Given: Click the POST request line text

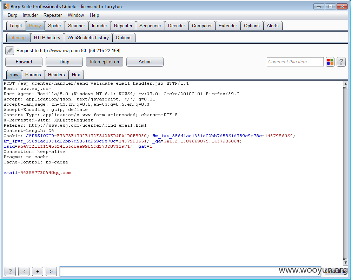Looking at the screenshot, I should (x=96, y=83).
